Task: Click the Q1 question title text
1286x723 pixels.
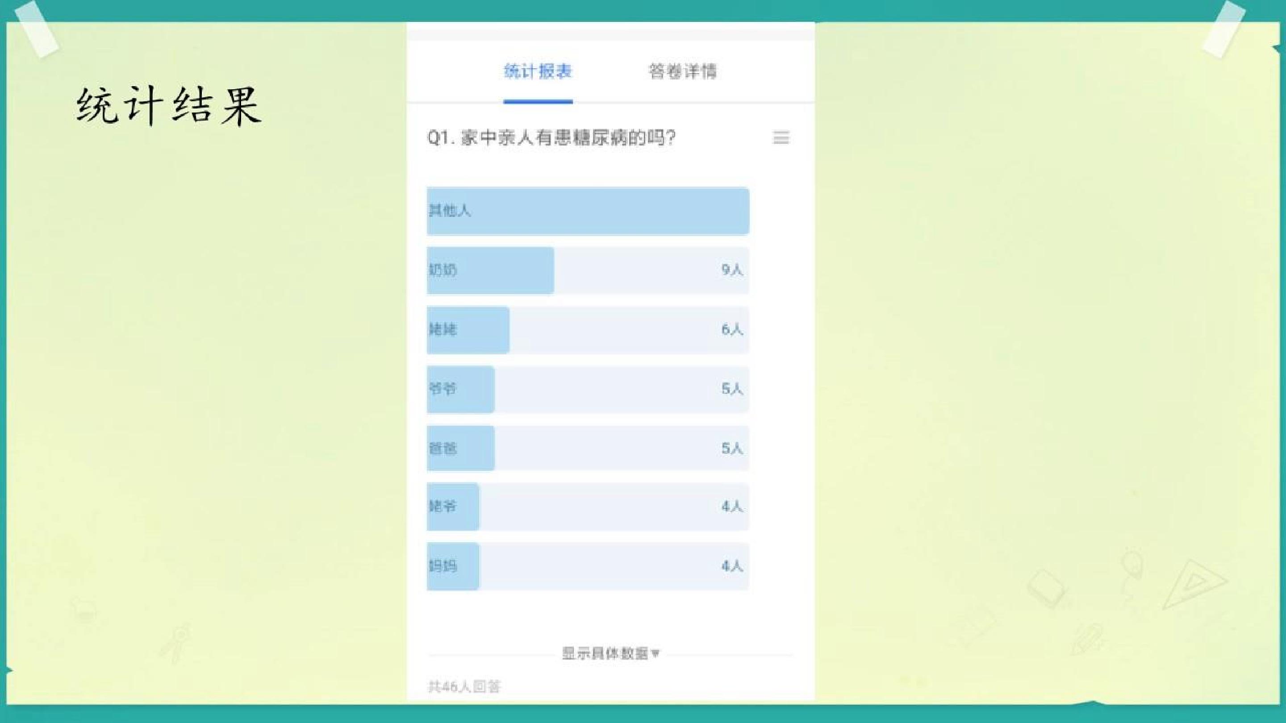Action: tap(551, 137)
